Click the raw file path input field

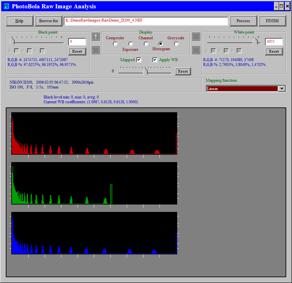pyautogui.click(x=146, y=21)
